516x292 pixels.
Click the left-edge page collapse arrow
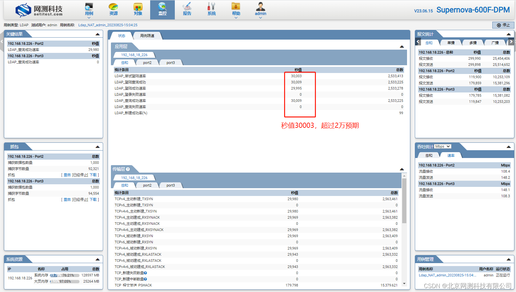point(2,42)
